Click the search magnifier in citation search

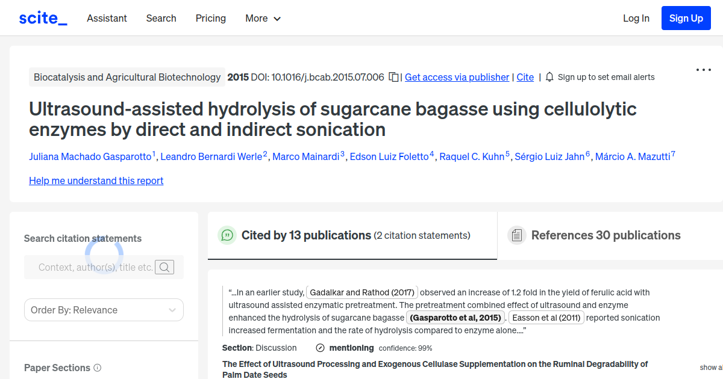tap(164, 267)
